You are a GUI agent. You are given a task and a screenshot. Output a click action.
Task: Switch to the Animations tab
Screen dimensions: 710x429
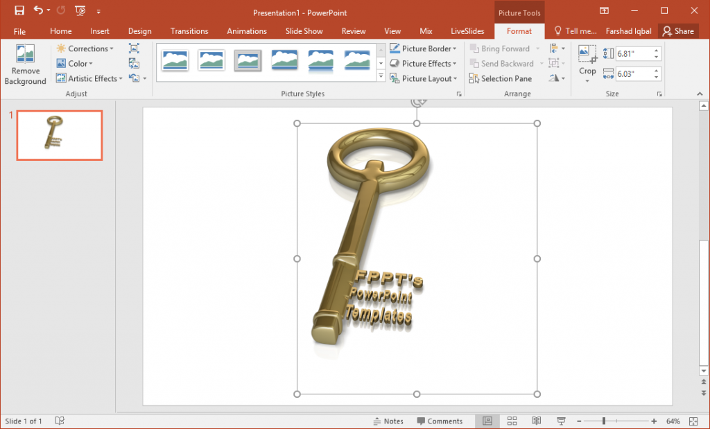pyautogui.click(x=247, y=30)
